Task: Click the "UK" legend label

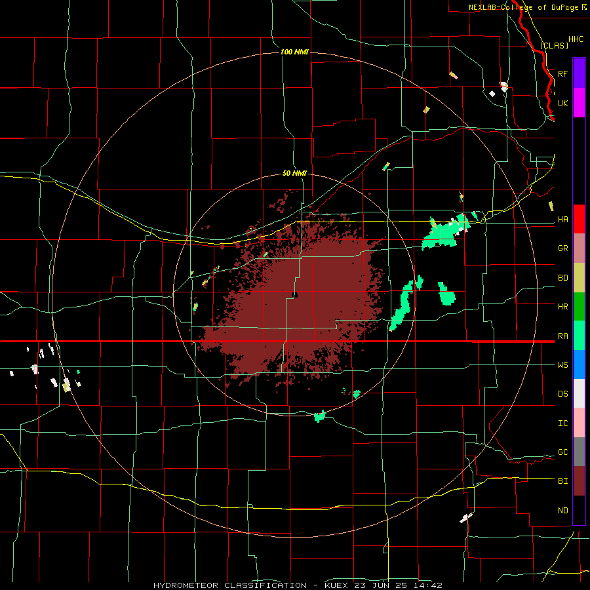Action: (562, 103)
